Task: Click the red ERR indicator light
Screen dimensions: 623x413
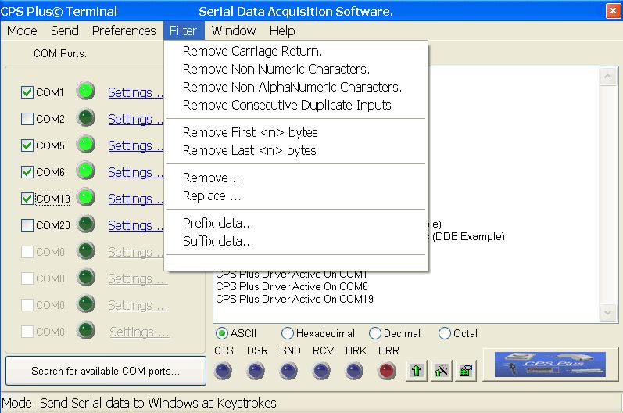Action: 387,371
